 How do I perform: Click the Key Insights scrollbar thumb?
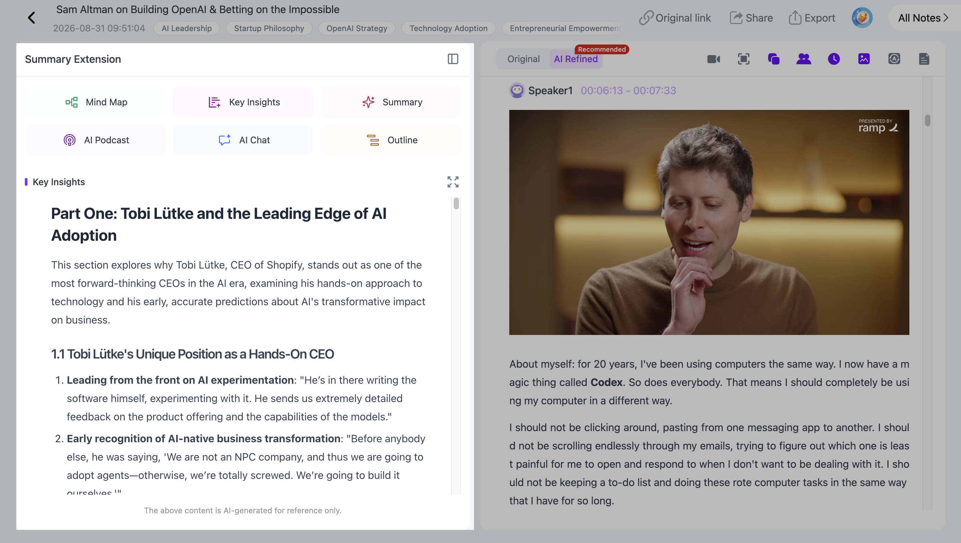tap(456, 203)
